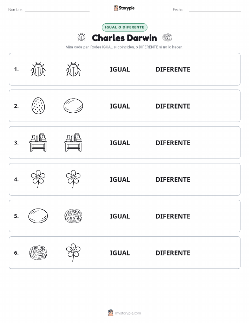
Task: Click the right flower in row 4
Action: coord(73,179)
